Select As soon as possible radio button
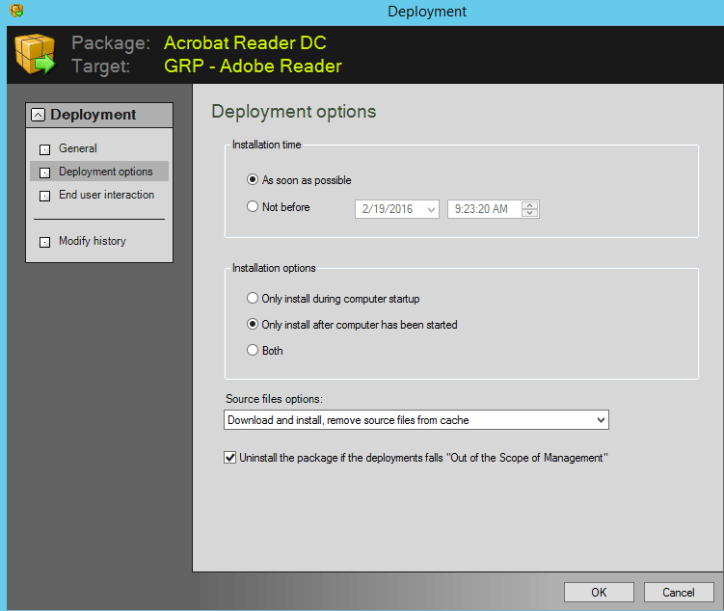This screenshot has height=611, width=724. pyautogui.click(x=253, y=179)
